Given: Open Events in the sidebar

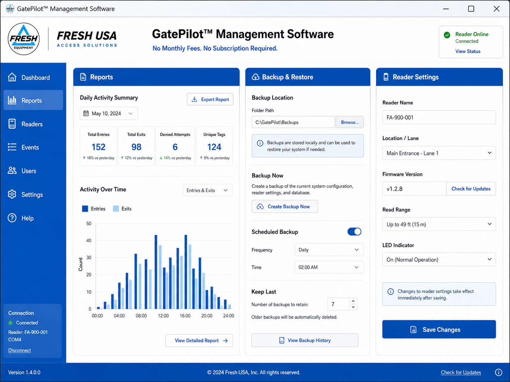Looking at the screenshot, I should [x=33, y=147].
